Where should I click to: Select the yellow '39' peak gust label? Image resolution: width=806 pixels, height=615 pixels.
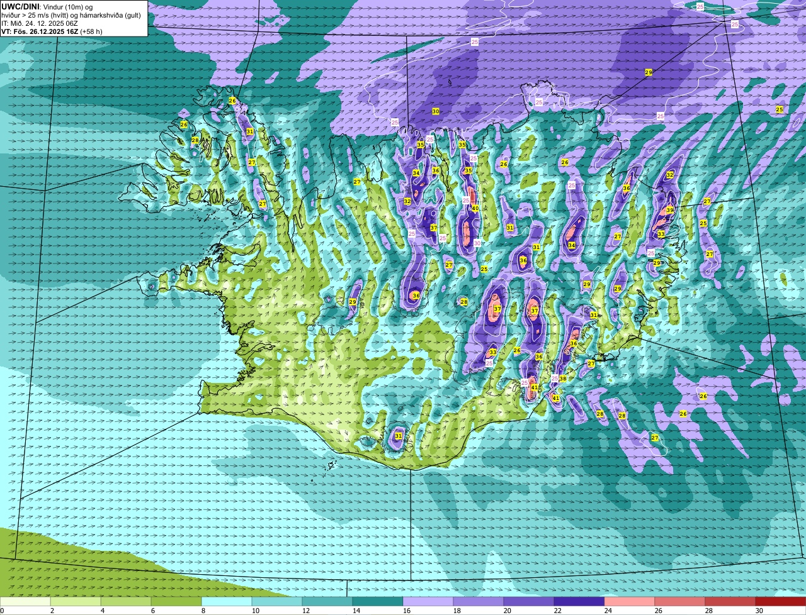tap(670, 210)
